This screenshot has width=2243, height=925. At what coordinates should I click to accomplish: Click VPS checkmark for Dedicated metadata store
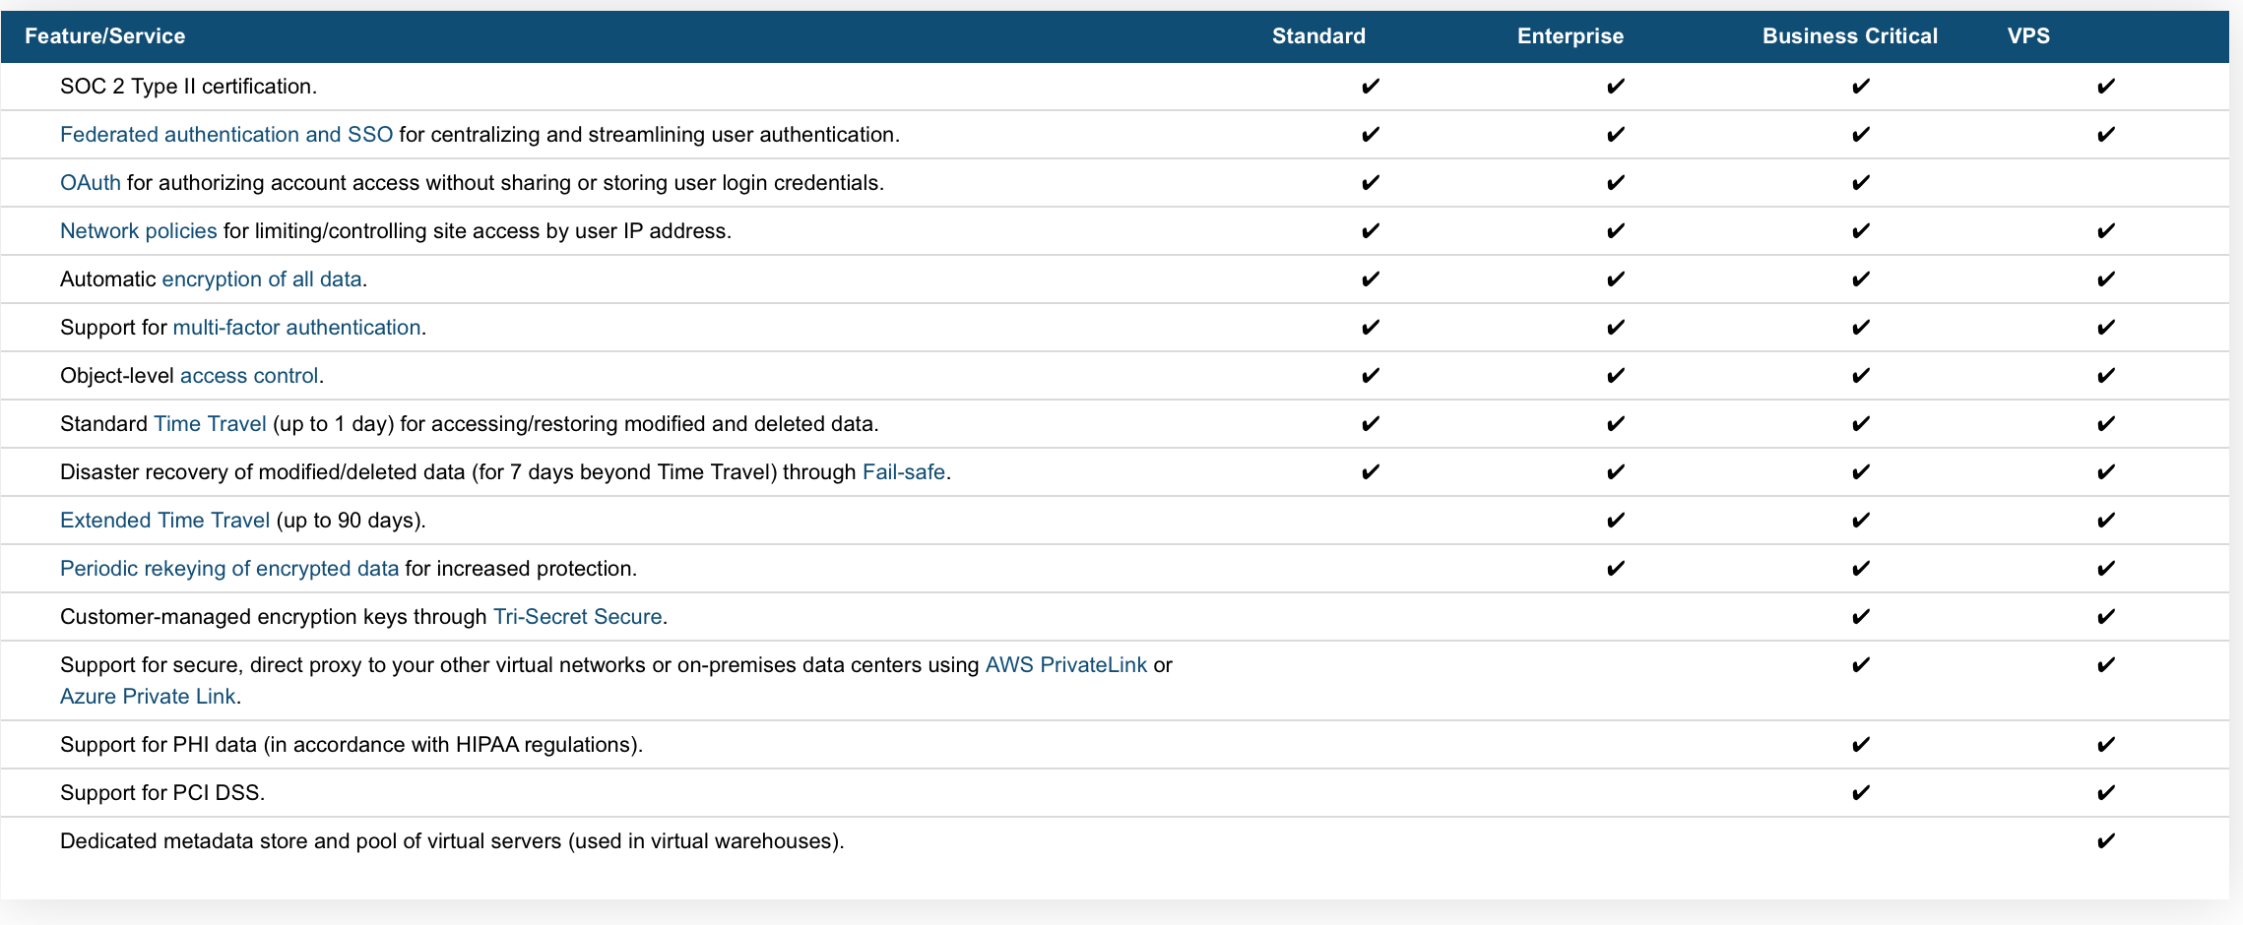[x=2105, y=841]
